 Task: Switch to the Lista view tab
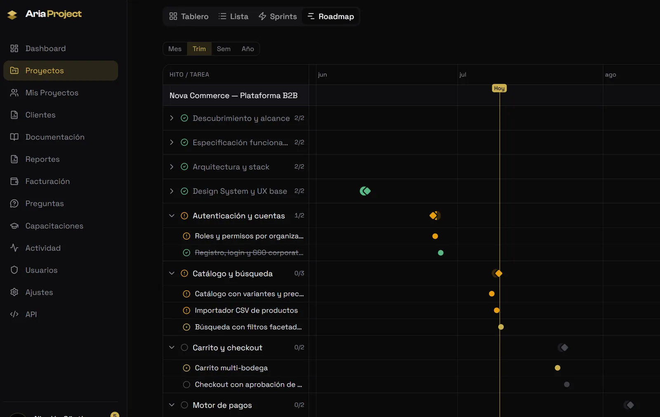(233, 16)
